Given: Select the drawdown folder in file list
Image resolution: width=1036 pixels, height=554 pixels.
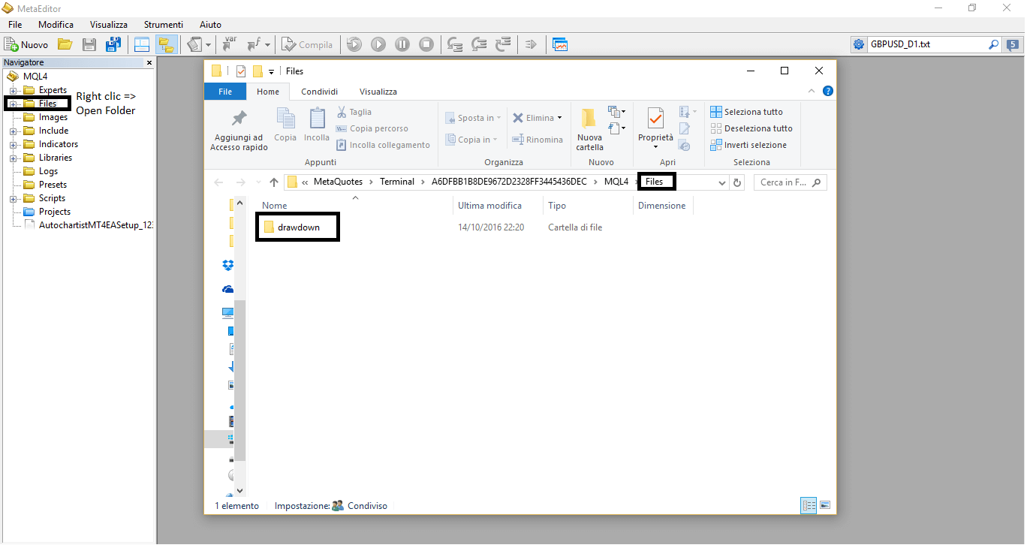Looking at the screenshot, I should click(291, 227).
